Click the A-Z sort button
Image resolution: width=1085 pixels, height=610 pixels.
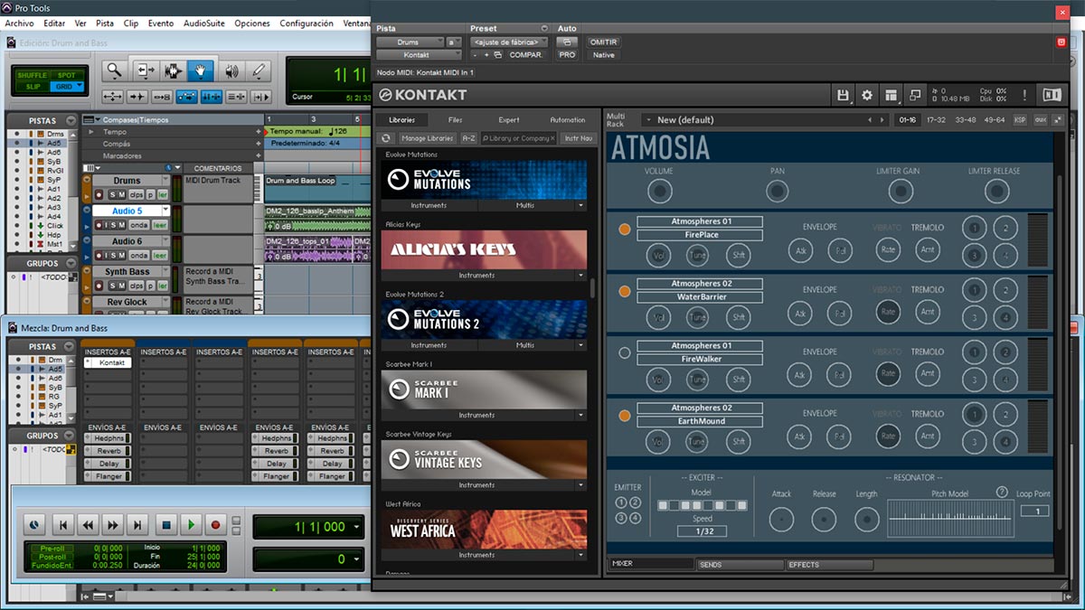click(468, 138)
